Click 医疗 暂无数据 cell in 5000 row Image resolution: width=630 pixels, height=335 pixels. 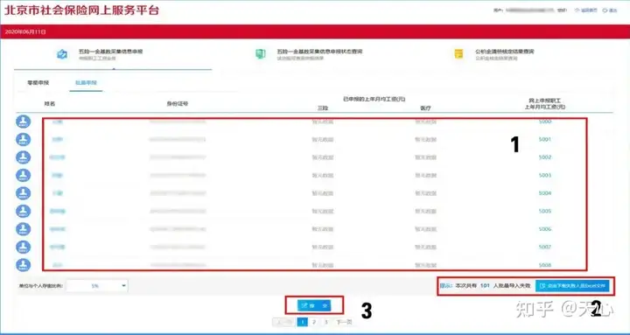[x=425, y=122]
